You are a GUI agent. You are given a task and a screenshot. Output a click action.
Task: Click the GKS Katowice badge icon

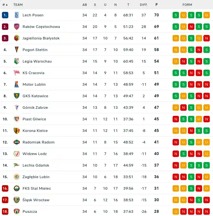[17, 96]
